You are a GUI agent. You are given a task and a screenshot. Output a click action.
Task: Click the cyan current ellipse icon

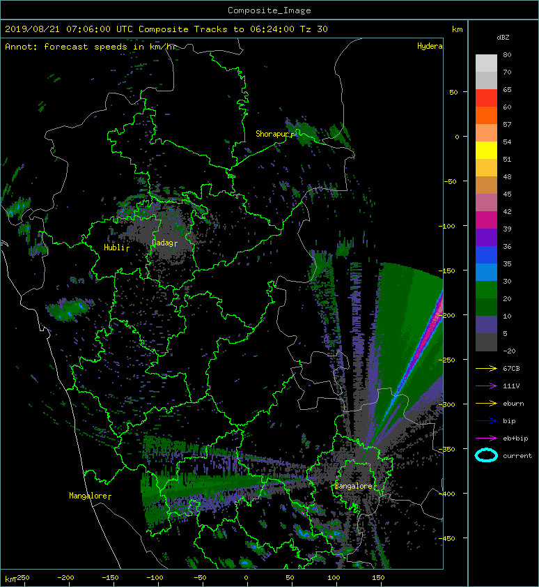click(x=486, y=455)
